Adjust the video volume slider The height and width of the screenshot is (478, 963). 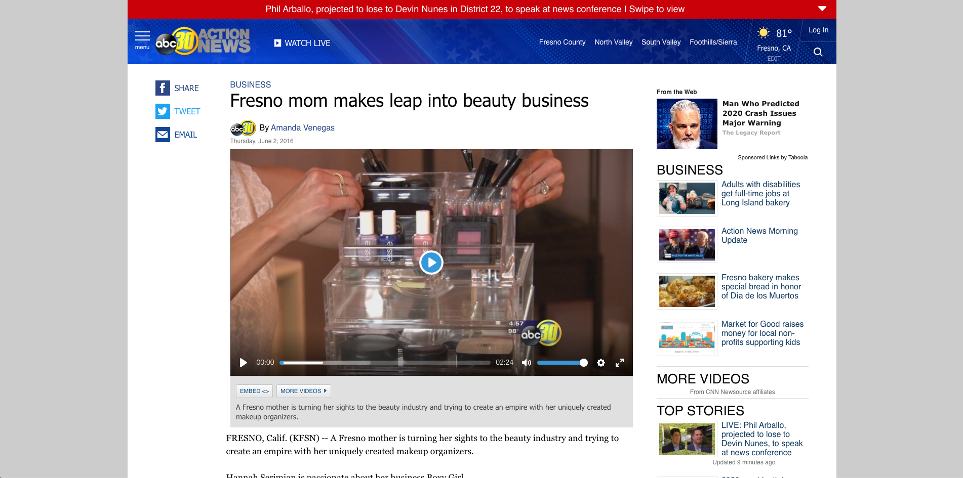562,363
